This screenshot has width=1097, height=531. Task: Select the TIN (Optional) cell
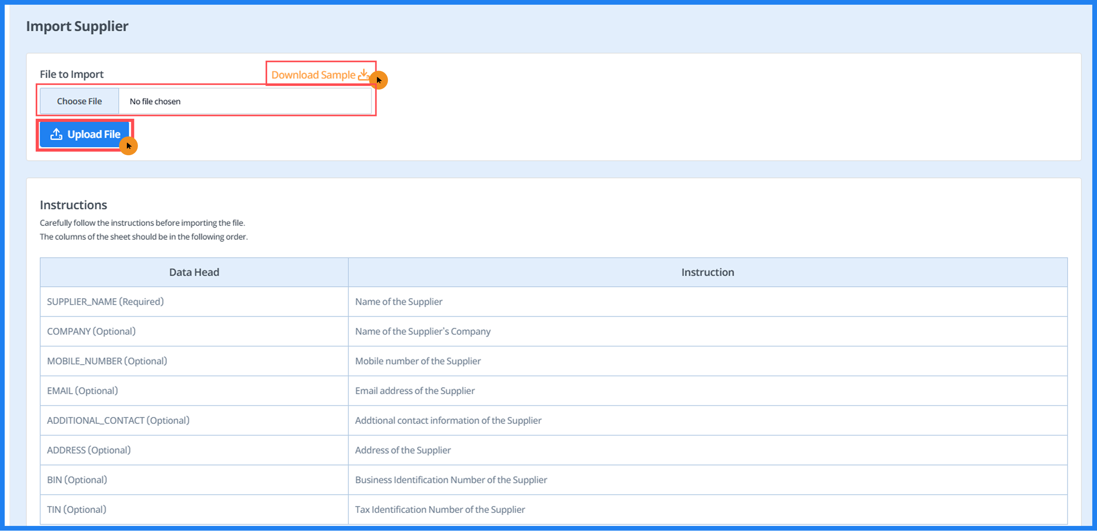[x=77, y=509]
